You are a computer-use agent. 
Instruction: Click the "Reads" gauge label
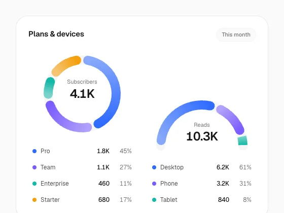(x=202, y=125)
